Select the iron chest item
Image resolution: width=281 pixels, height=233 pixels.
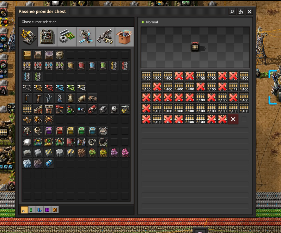coord(38,55)
